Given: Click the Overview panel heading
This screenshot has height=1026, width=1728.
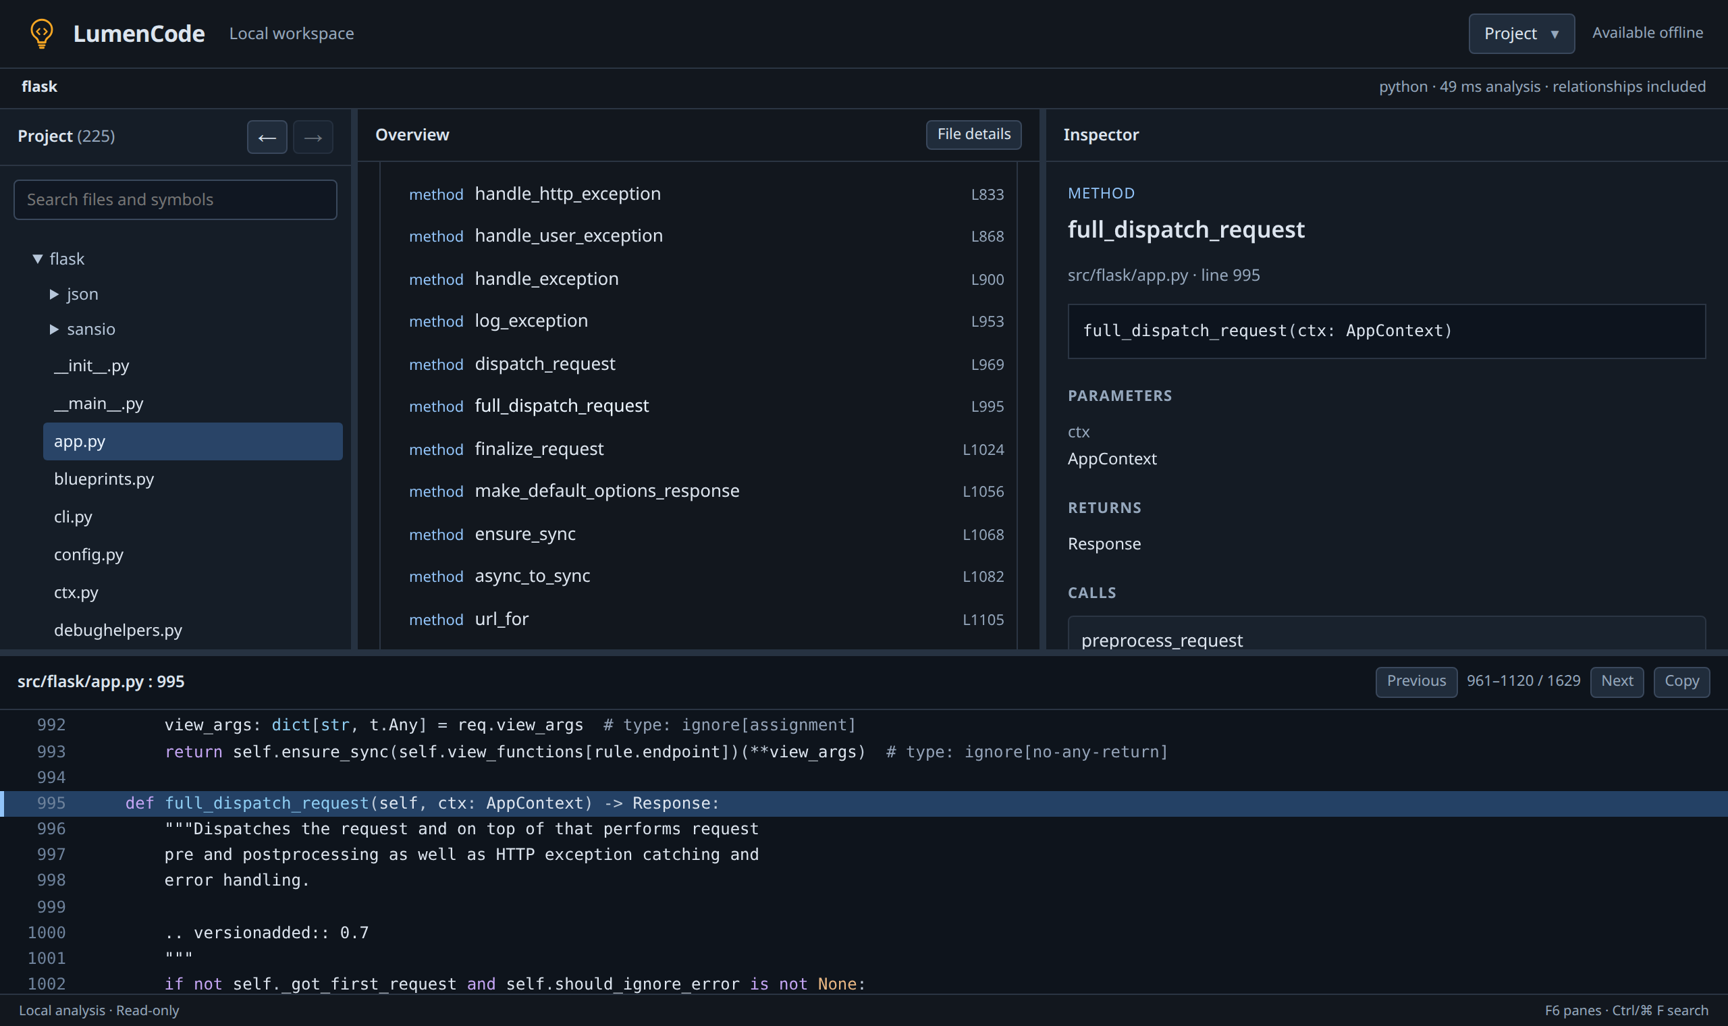Looking at the screenshot, I should [412, 135].
